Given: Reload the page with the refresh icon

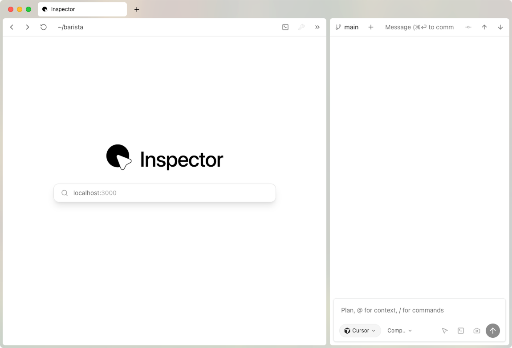Looking at the screenshot, I should [x=43, y=27].
